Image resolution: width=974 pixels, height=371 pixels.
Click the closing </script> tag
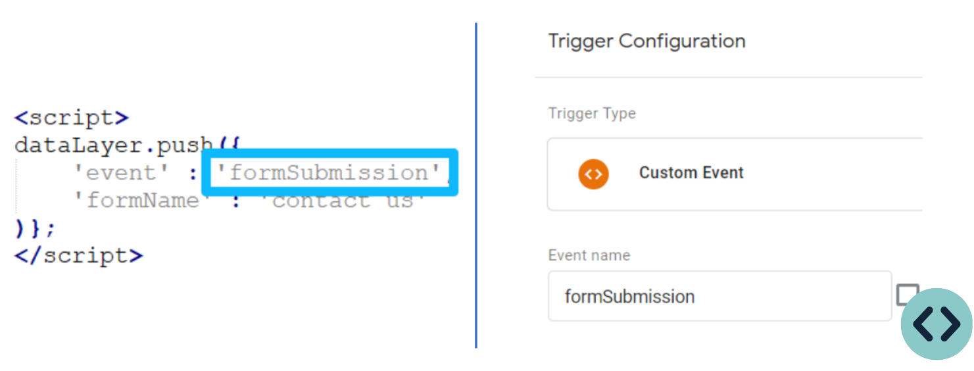[x=79, y=255]
